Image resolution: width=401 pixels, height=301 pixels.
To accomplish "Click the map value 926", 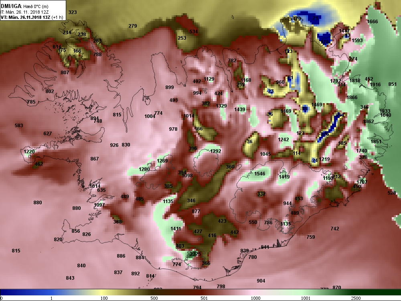I will pos(114,145).
